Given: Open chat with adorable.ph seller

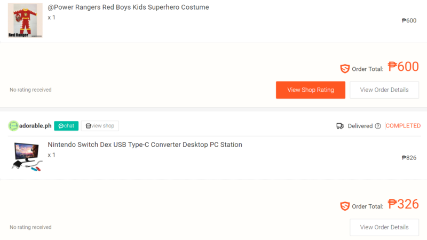Looking at the screenshot, I should click(66, 126).
